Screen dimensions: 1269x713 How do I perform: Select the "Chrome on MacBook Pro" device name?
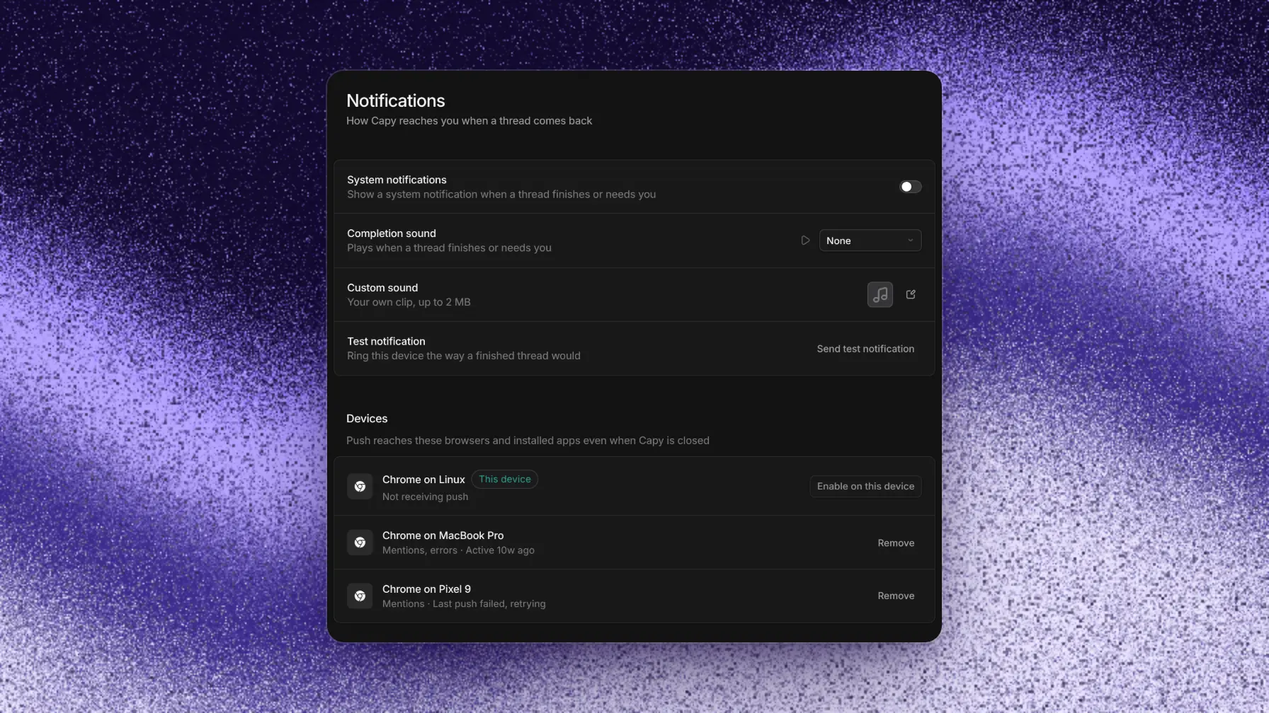pyautogui.click(x=443, y=535)
